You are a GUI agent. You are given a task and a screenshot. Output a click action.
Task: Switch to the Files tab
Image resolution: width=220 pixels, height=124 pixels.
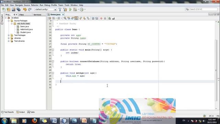click(21, 14)
